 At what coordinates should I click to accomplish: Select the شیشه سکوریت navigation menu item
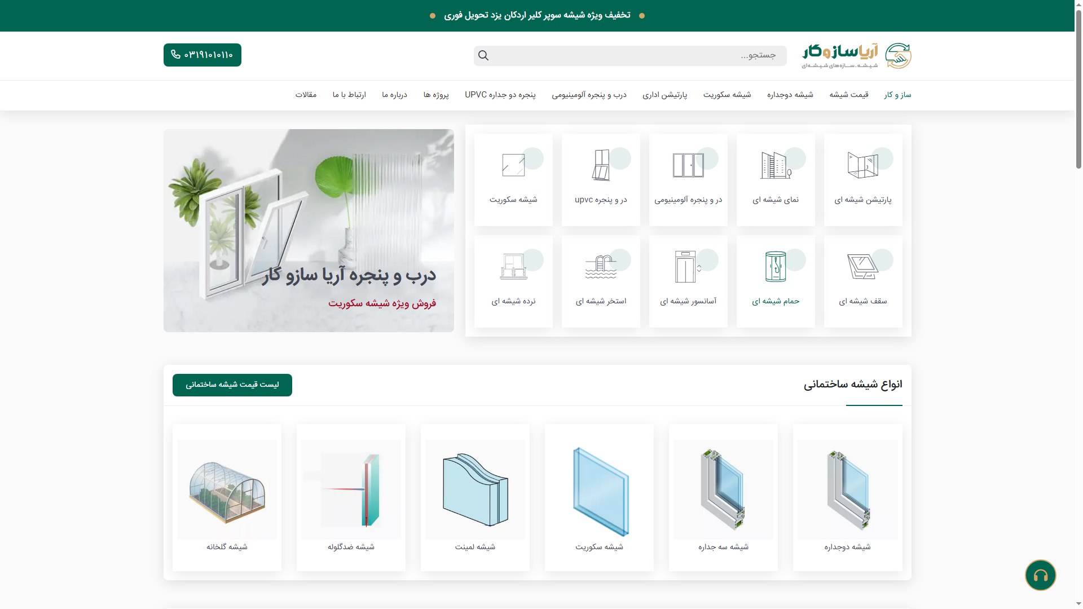(727, 95)
